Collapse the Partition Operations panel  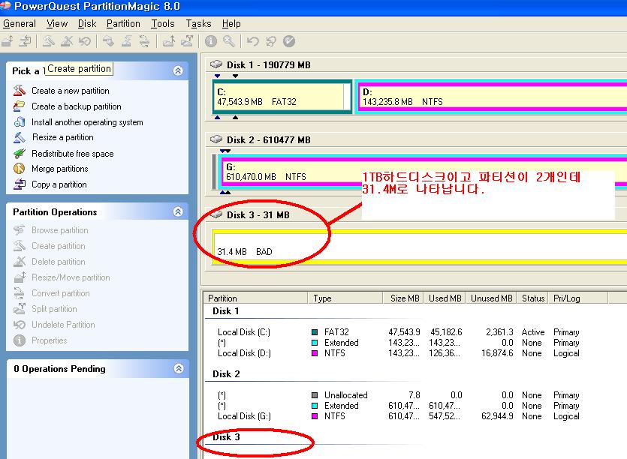click(x=178, y=211)
